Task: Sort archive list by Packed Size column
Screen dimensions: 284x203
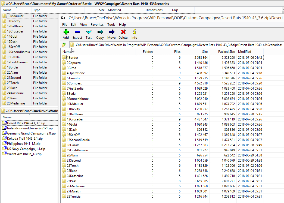Action: (x=226, y=52)
